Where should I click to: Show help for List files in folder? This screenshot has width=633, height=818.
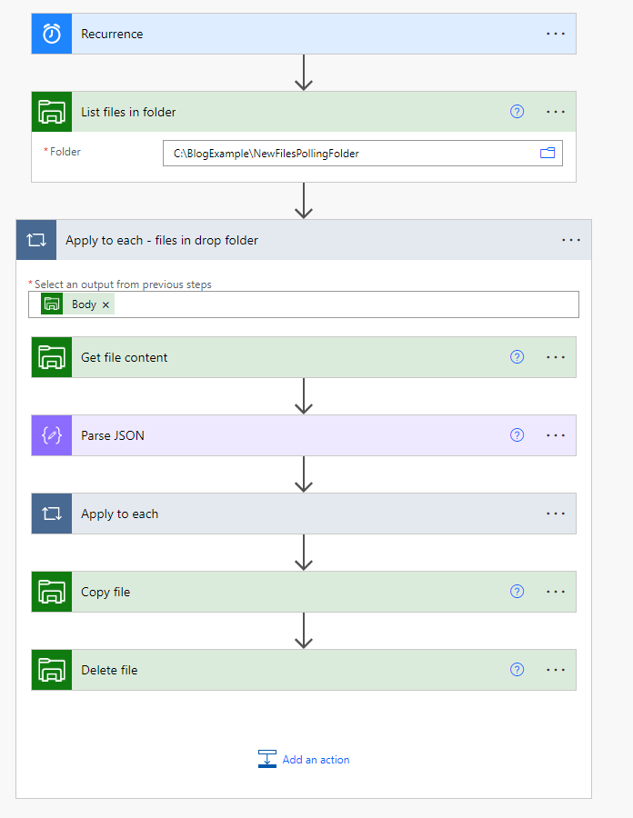(x=517, y=112)
